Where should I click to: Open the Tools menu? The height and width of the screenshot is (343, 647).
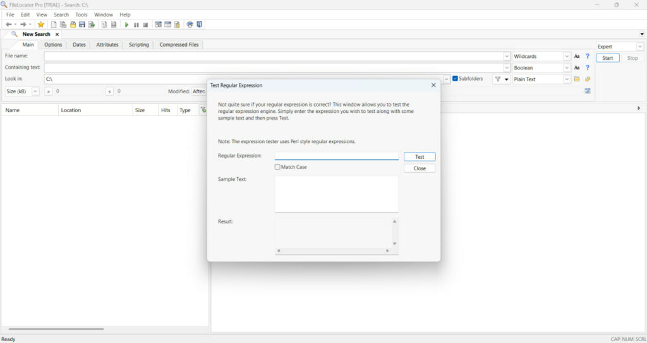(82, 15)
